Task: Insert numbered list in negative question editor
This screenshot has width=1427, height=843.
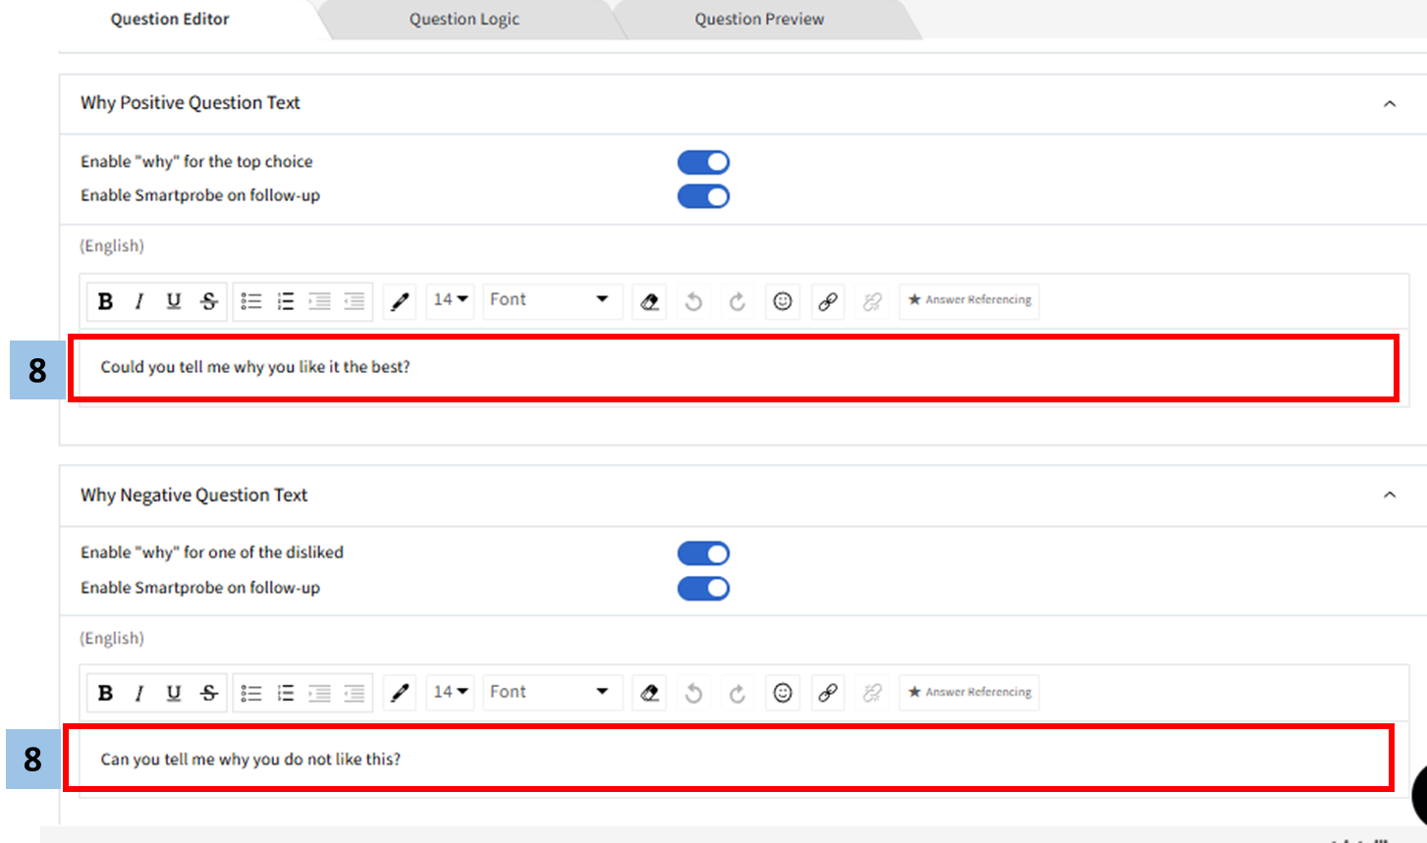Action: coord(286,693)
